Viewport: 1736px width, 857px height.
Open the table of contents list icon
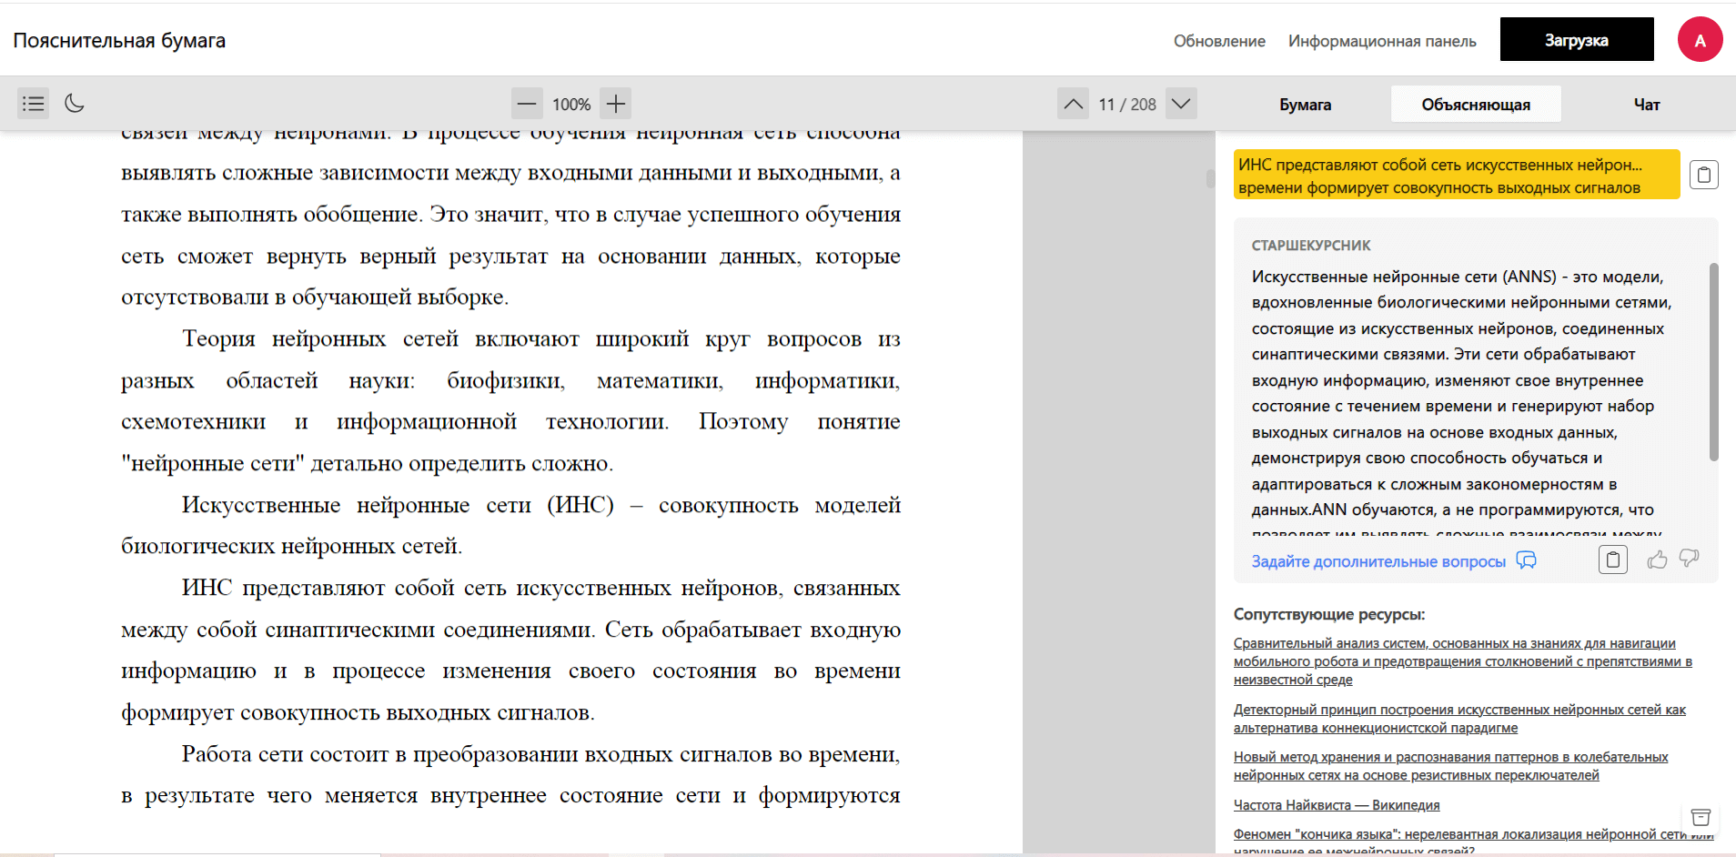click(34, 104)
